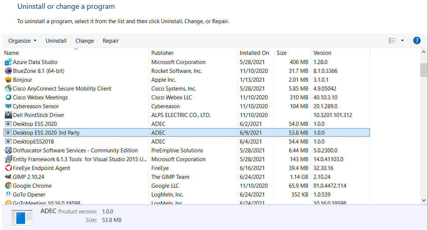Click the Azure Data Studio icon
The width and height of the screenshot is (428, 230).
pos(8,62)
